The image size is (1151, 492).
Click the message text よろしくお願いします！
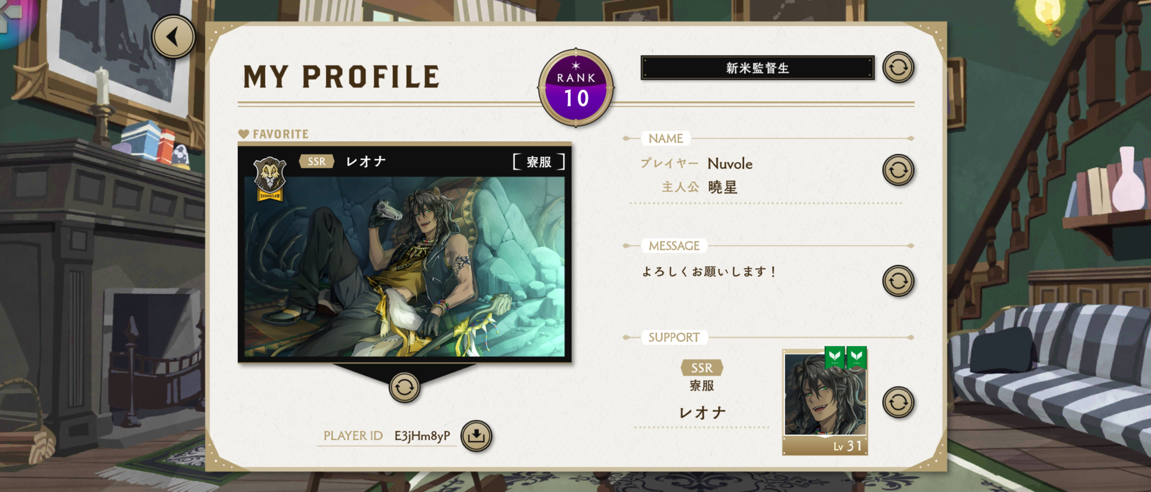[x=709, y=272]
